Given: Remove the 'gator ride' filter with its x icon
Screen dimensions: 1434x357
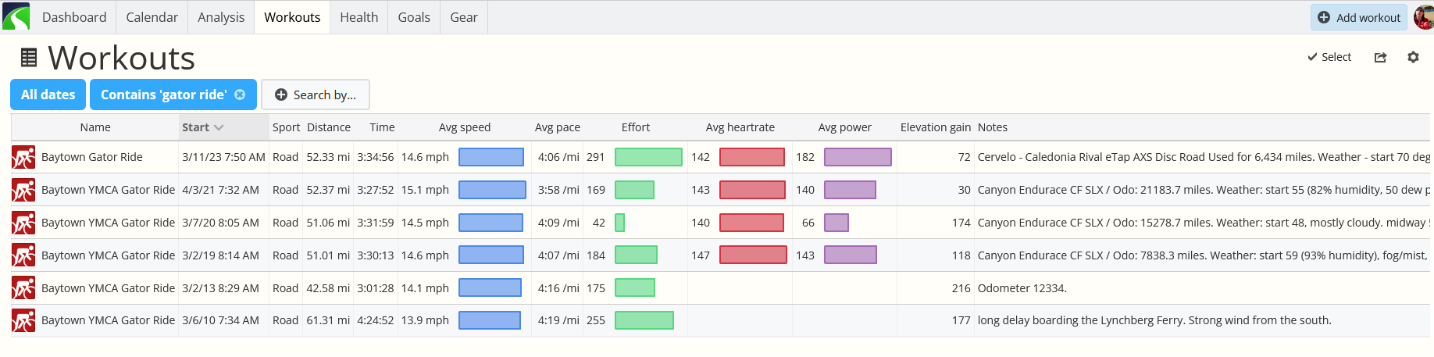Looking at the screenshot, I should point(241,95).
